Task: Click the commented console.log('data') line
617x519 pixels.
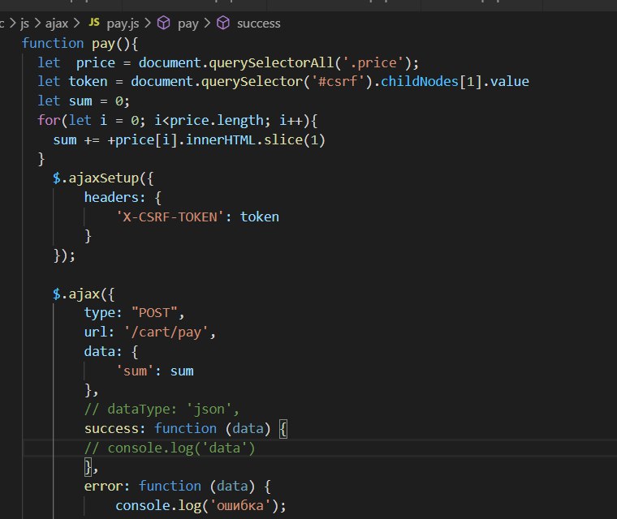Action: [x=170, y=448]
